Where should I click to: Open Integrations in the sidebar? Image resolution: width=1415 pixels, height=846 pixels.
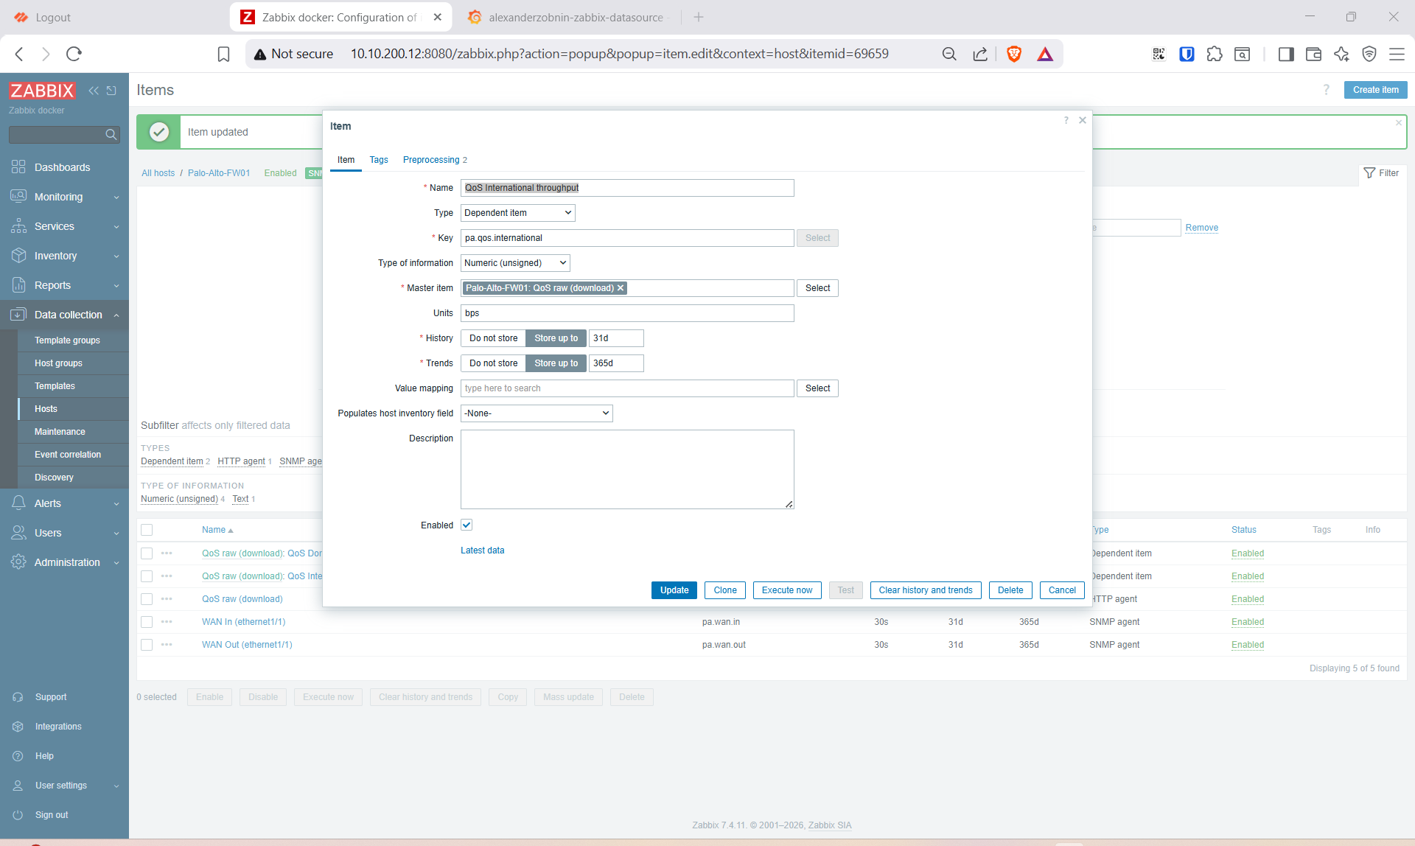(x=58, y=727)
